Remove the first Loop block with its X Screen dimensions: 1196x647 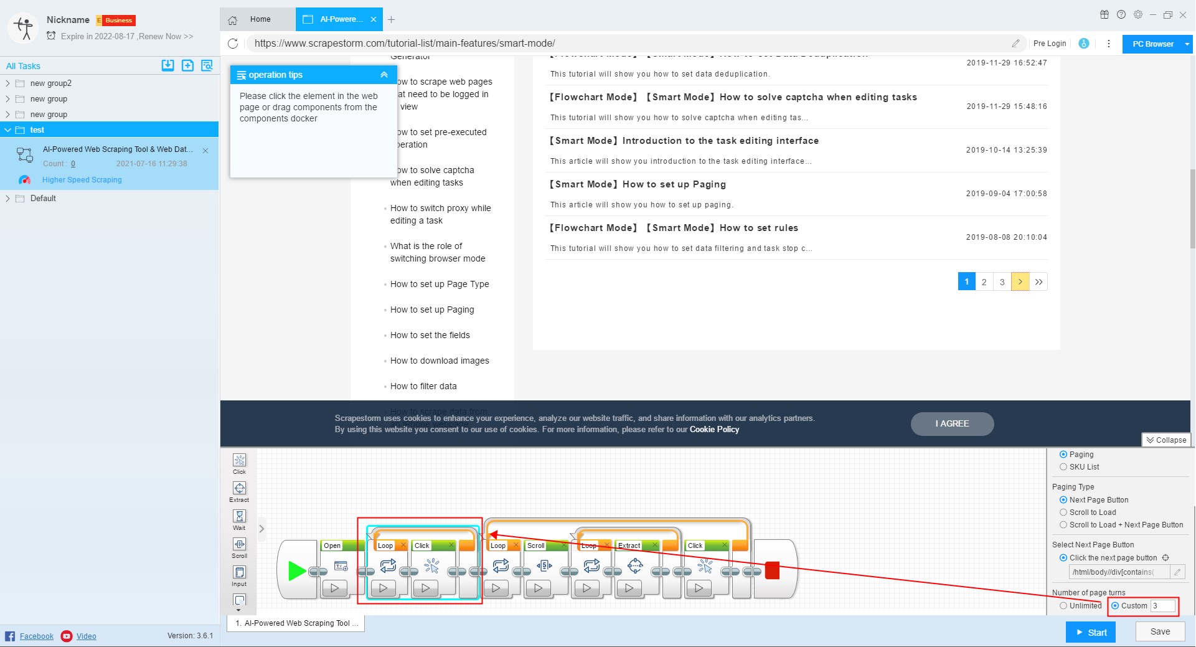(x=403, y=545)
